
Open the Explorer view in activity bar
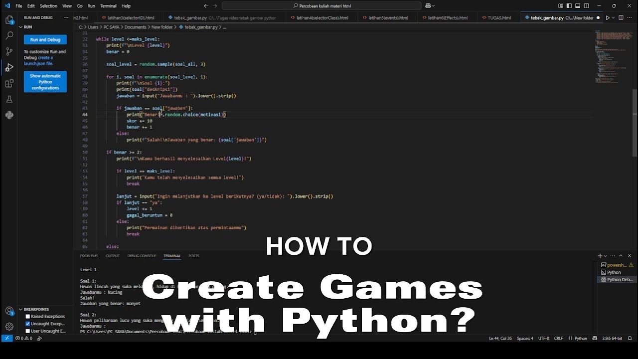[x=9, y=20]
